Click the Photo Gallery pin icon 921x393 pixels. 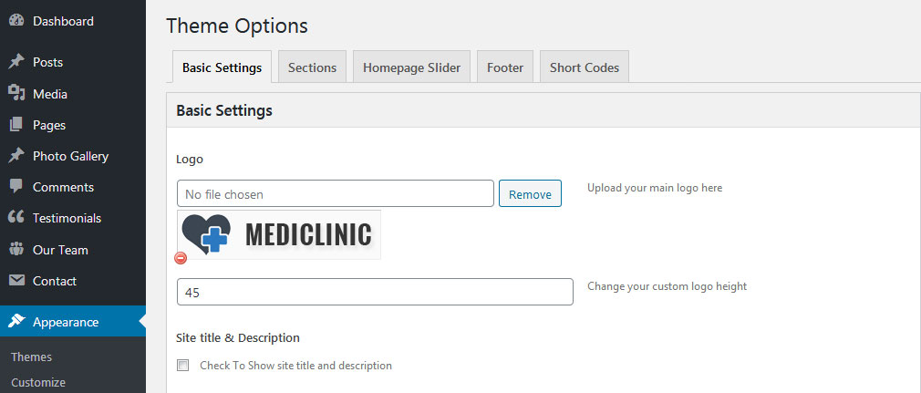(x=16, y=156)
